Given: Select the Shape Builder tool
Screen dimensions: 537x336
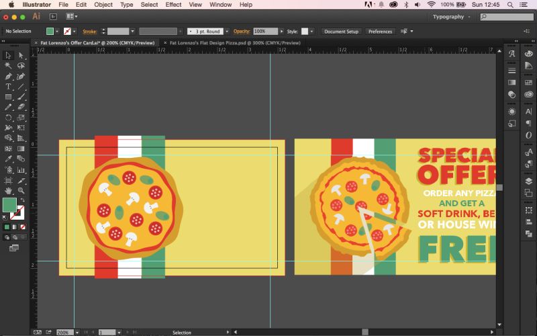Looking at the screenshot, I should [x=8, y=138].
